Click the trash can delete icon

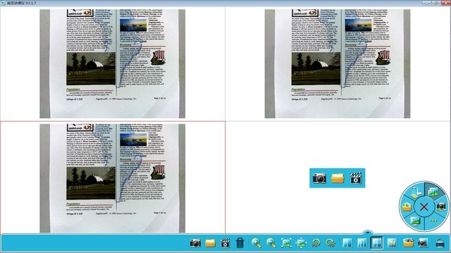tap(240, 243)
